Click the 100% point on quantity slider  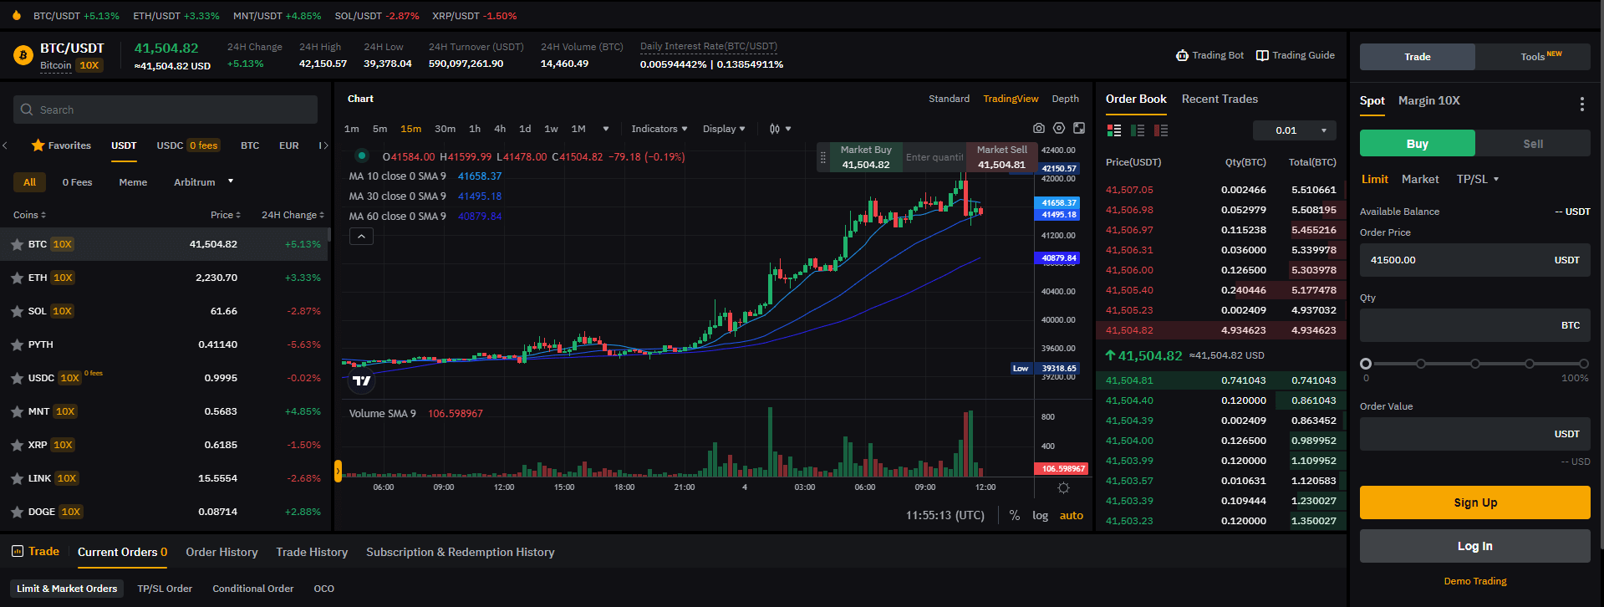[x=1583, y=364]
